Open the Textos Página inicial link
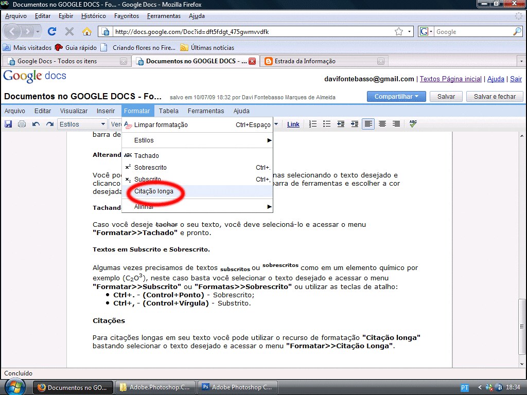 tap(450, 79)
